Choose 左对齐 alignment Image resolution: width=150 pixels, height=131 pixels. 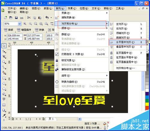(127, 24)
